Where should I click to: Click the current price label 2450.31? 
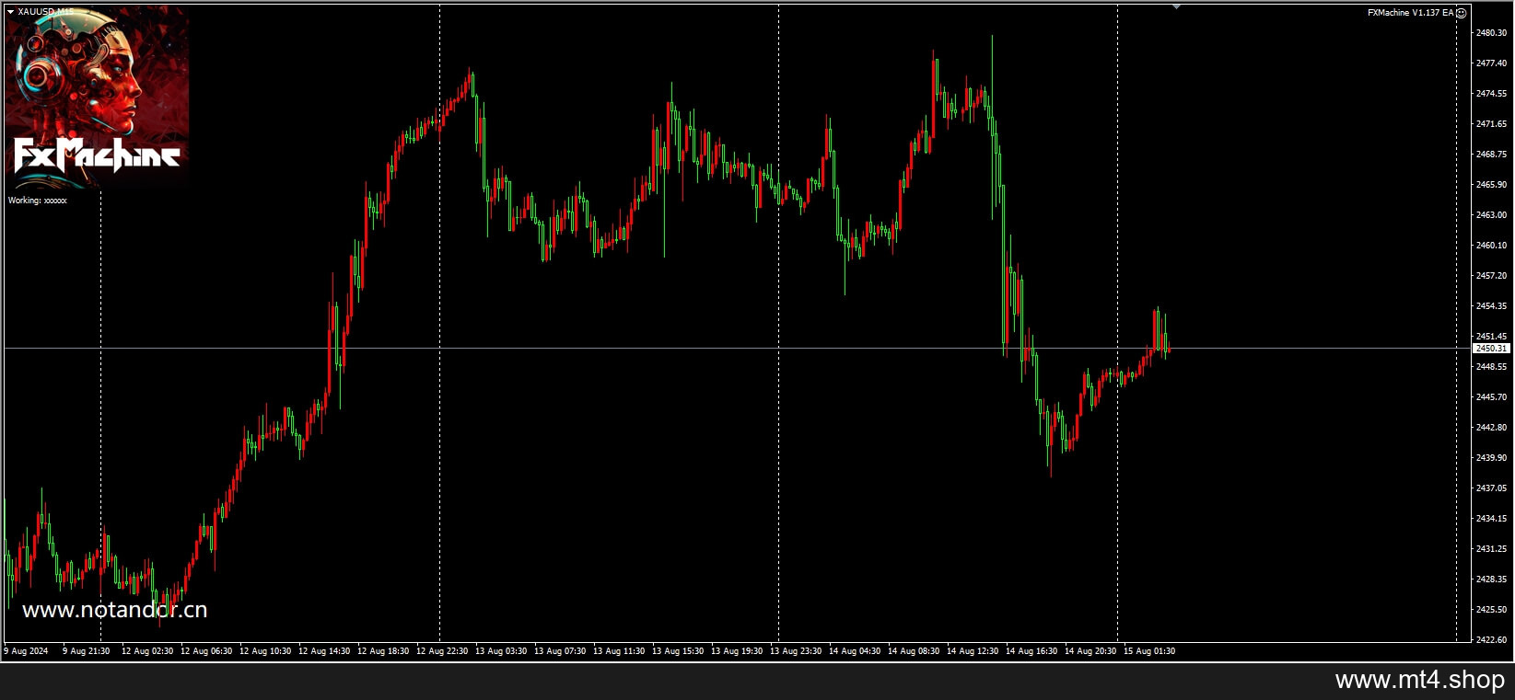point(1491,349)
